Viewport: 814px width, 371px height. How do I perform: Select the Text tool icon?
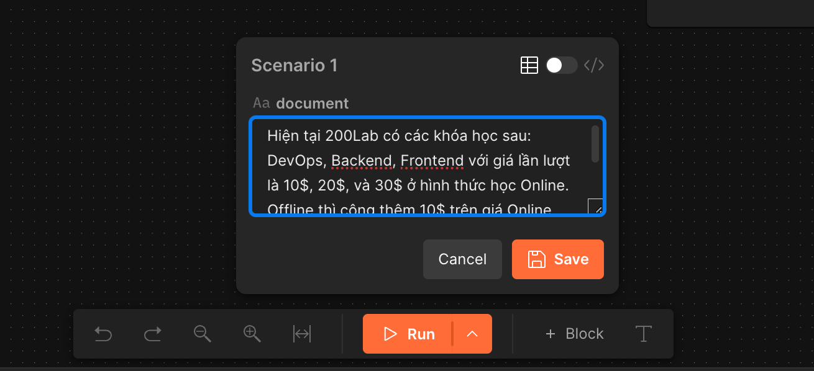click(x=643, y=334)
